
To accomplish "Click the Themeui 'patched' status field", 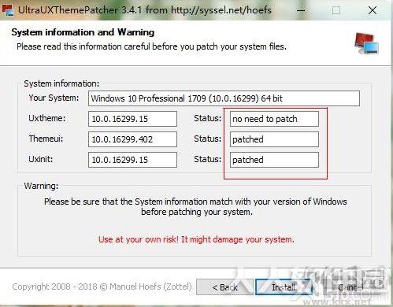I will 274,139.
